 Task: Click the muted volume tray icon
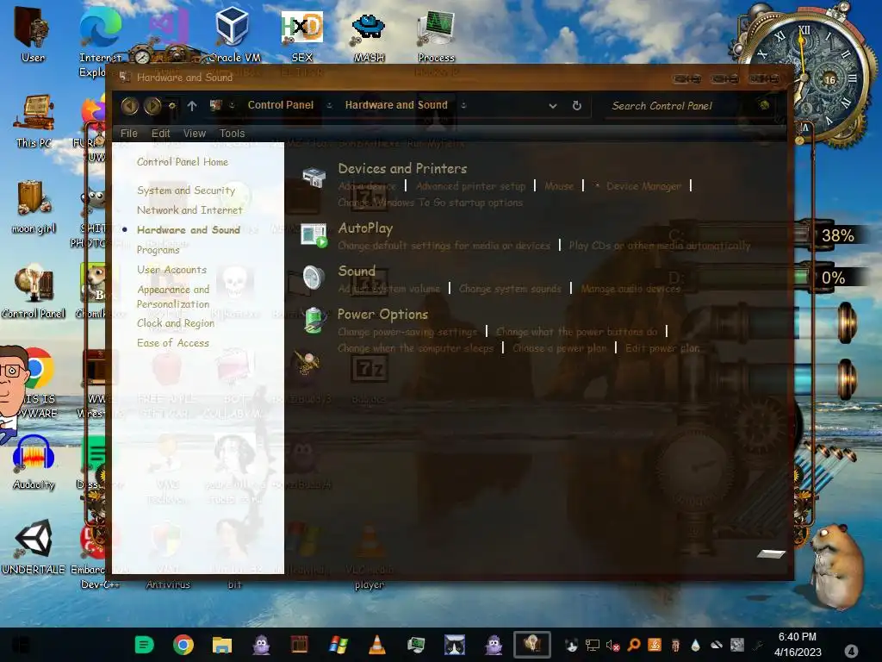pyautogui.click(x=612, y=645)
